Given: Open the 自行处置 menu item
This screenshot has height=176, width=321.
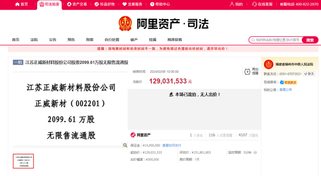Looking at the screenshot, I should tap(112, 40).
